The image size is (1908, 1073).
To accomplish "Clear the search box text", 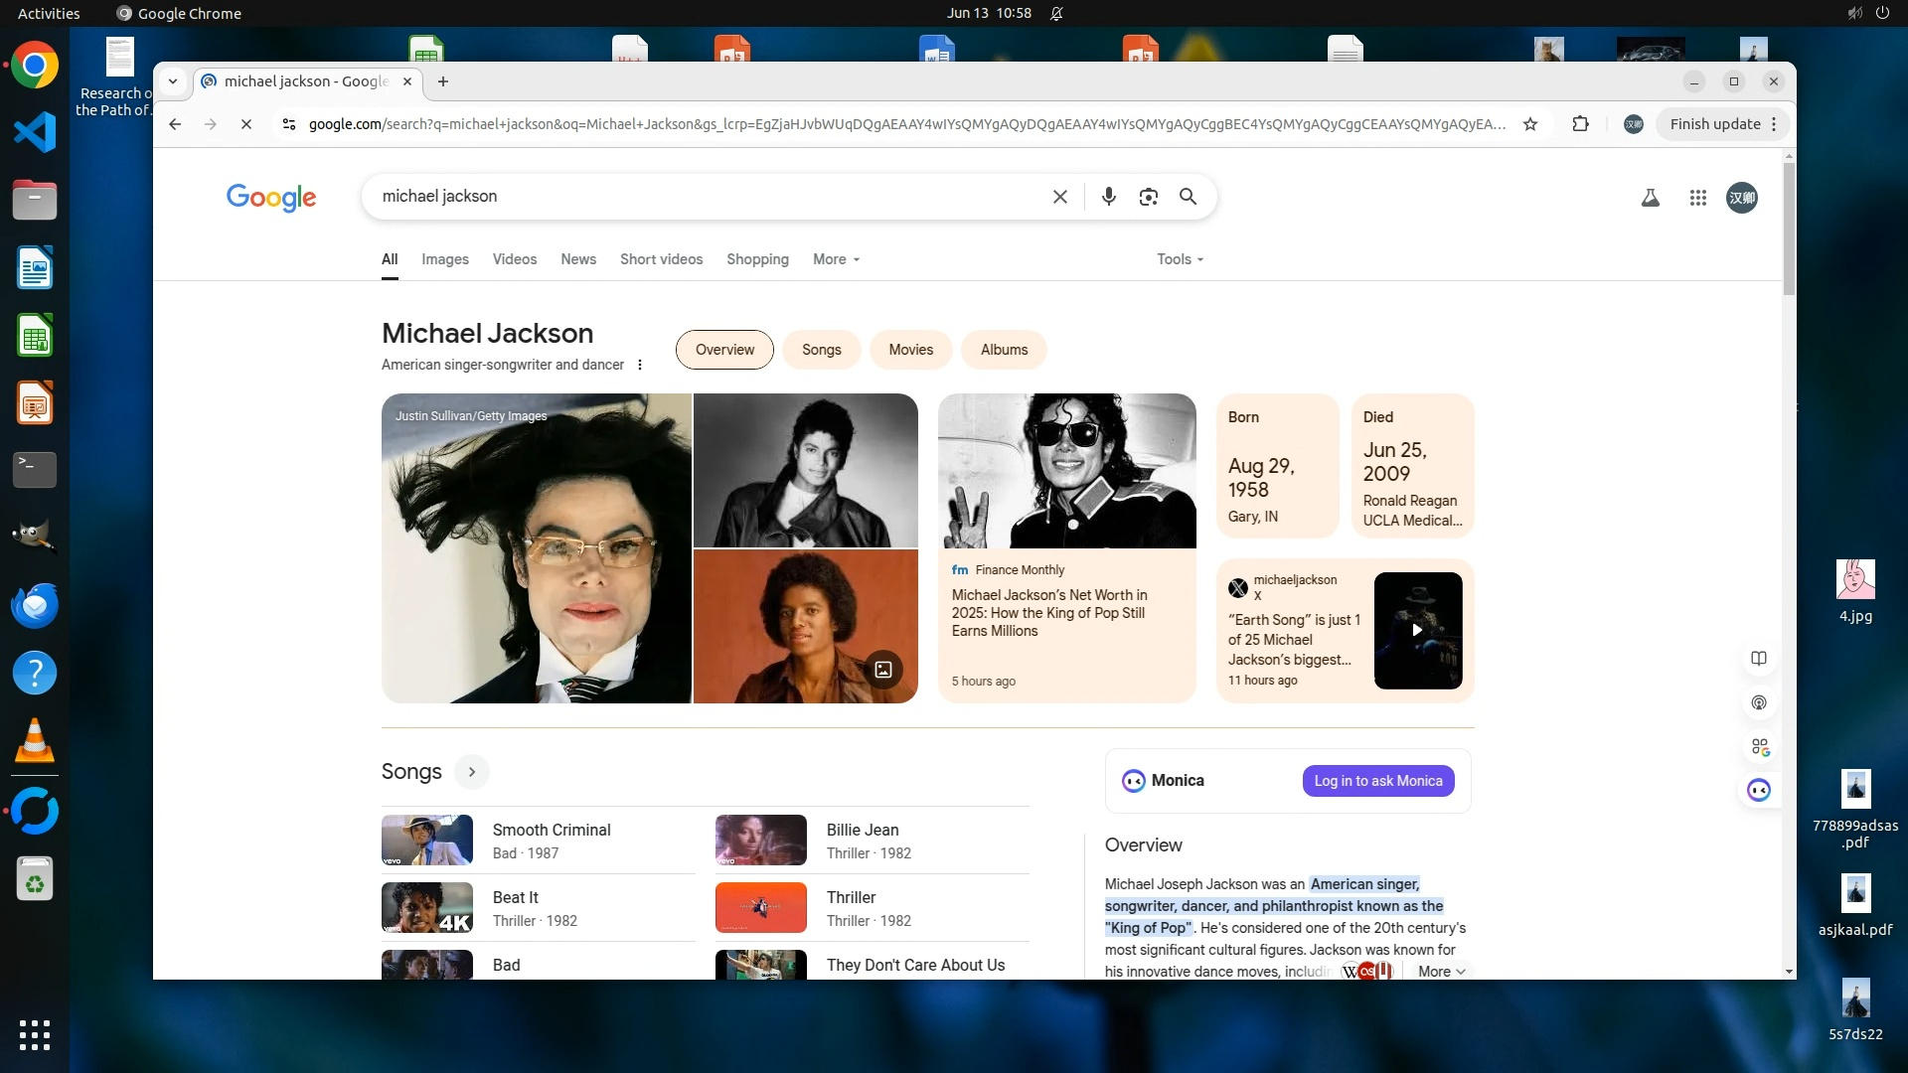I will click(x=1060, y=197).
